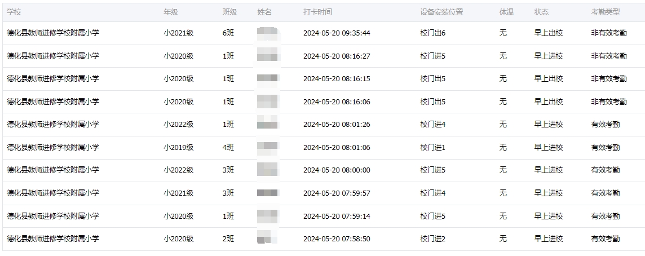Image resolution: width=645 pixels, height=256 pixels.
Task: Click the 小2019级 grade cell
Action: 179,147
